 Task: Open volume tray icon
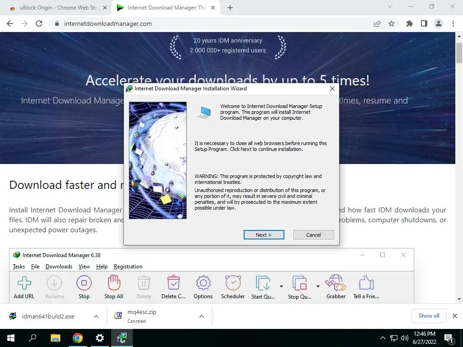tap(405, 338)
